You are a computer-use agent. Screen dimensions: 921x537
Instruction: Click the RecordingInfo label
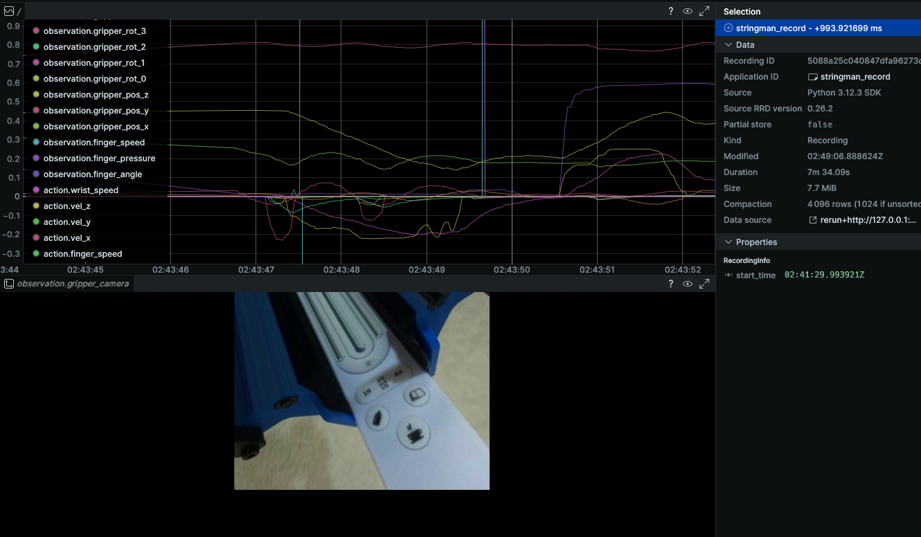pos(746,261)
